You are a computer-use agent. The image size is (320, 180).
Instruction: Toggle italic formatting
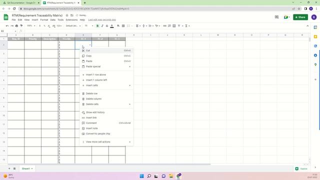(102, 26)
